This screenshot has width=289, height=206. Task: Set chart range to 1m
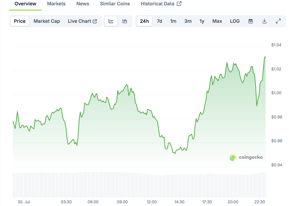173,21
